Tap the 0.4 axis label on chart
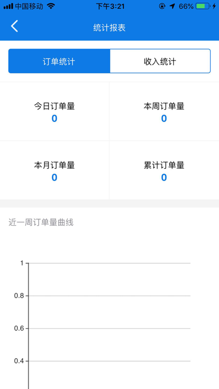This screenshot has width=219, height=389. (x=20, y=361)
